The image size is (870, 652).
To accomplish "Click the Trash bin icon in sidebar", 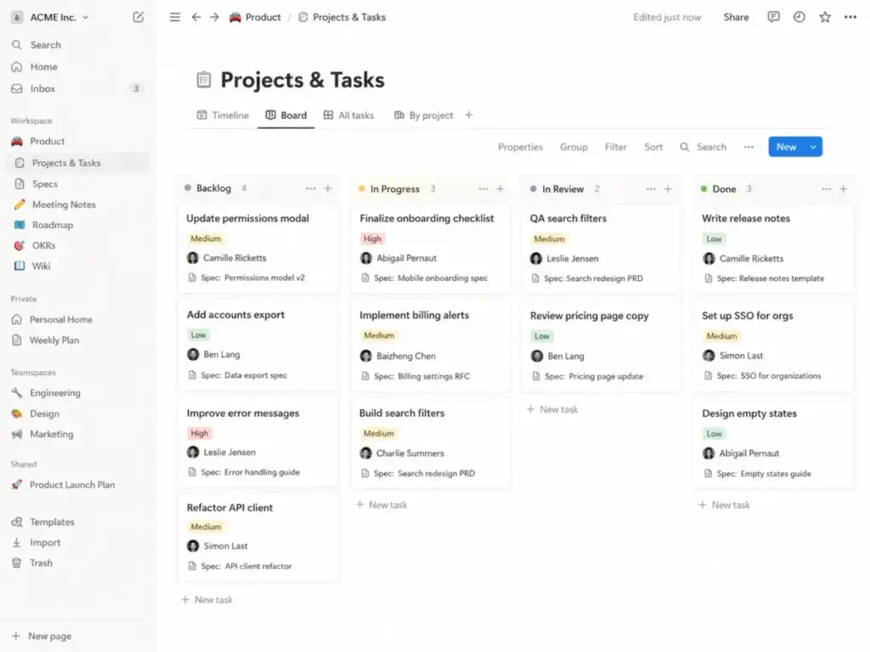I will click(17, 563).
